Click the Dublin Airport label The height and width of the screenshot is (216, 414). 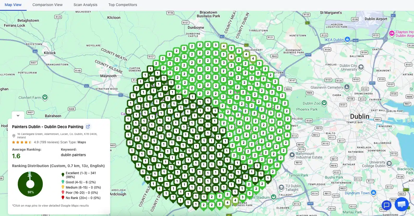tap(376, 19)
